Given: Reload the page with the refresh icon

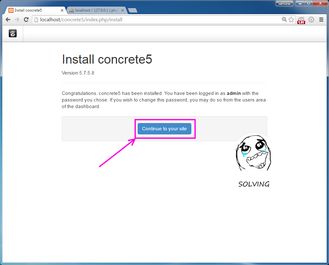Looking at the screenshot, I should point(26,19).
